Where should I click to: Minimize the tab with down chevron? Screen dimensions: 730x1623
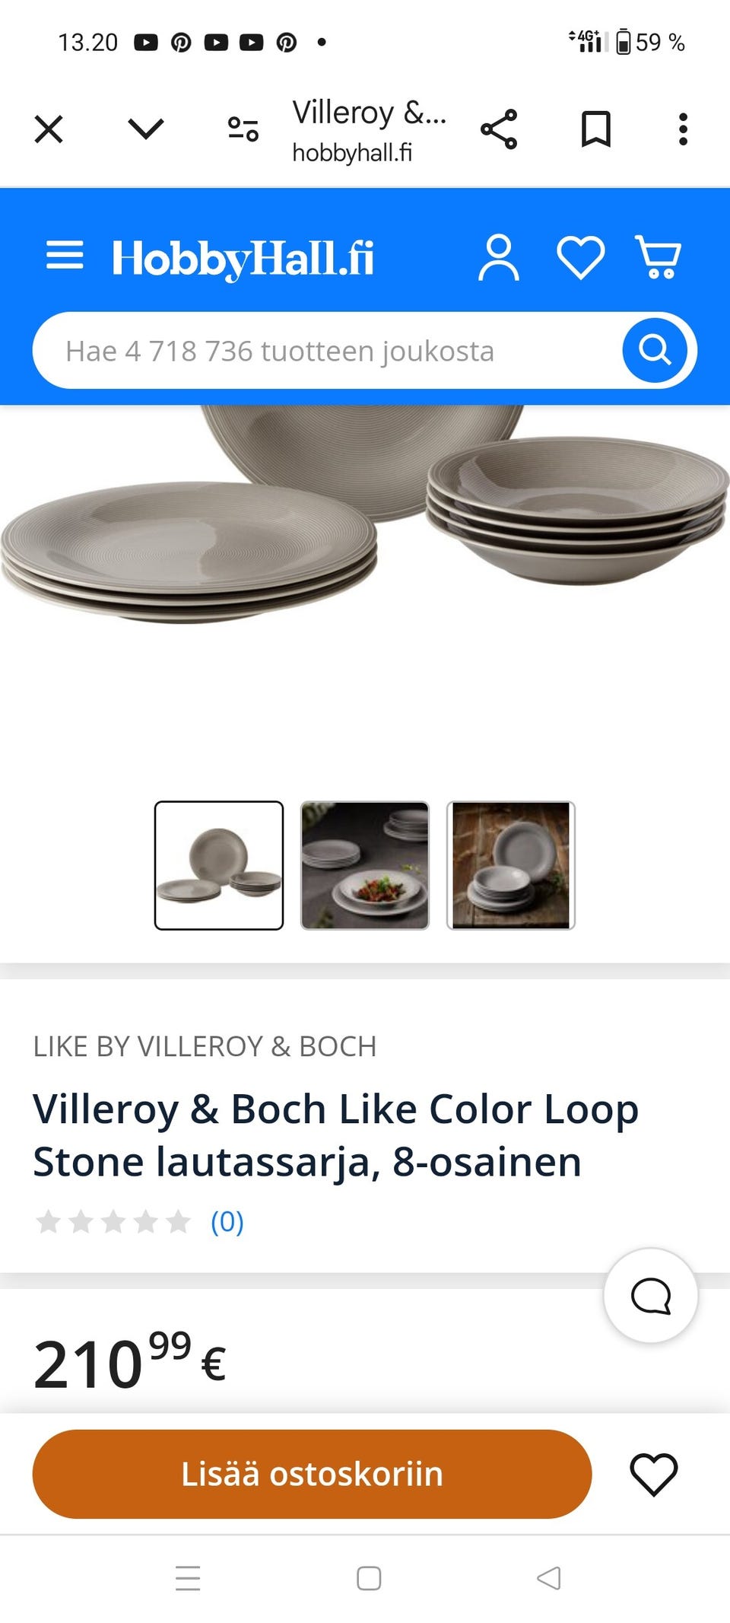coord(146,129)
